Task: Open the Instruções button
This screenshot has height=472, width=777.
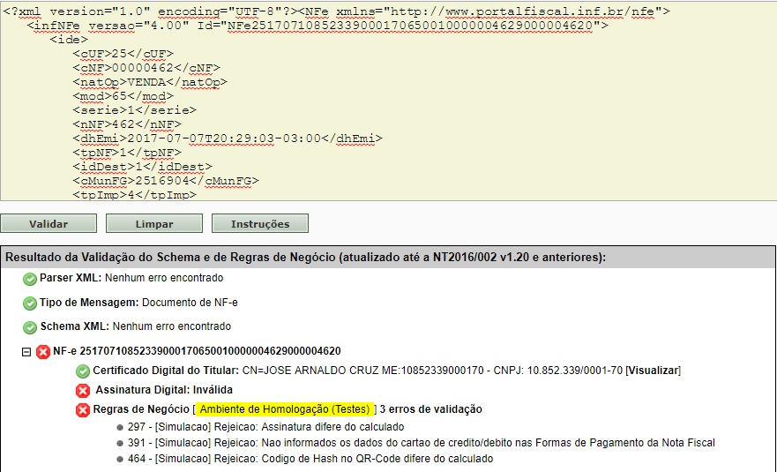Action: click(260, 223)
